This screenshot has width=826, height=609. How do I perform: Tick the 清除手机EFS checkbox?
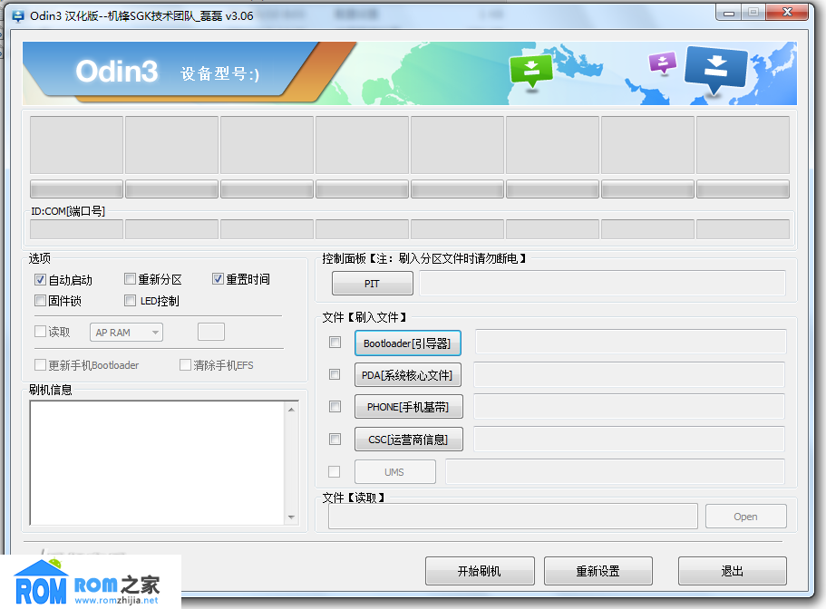point(186,365)
